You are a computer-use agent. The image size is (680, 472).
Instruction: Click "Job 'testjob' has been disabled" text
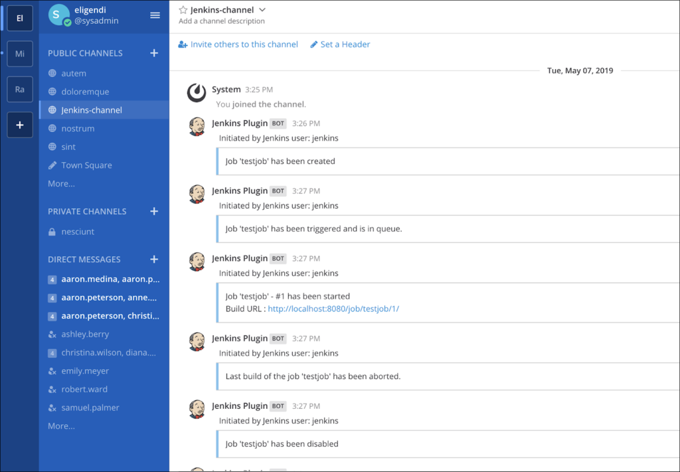click(282, 444)
